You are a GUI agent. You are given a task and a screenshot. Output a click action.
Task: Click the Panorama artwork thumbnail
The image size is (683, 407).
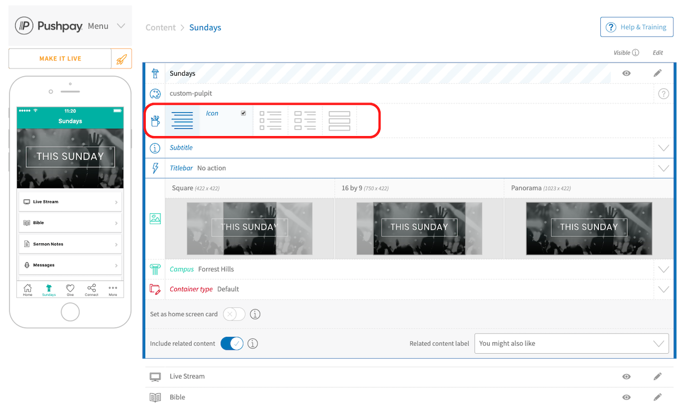[x=589, y=229]
